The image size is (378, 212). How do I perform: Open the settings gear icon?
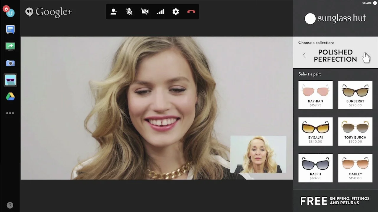click(x=176, y=12)
